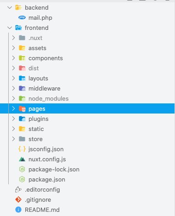Click the Node icon beside package-lock.json

22,170
